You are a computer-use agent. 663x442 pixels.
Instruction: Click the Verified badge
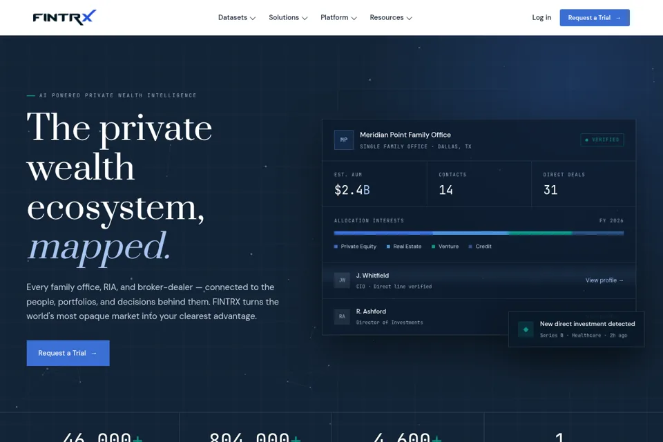pos(602,140)
